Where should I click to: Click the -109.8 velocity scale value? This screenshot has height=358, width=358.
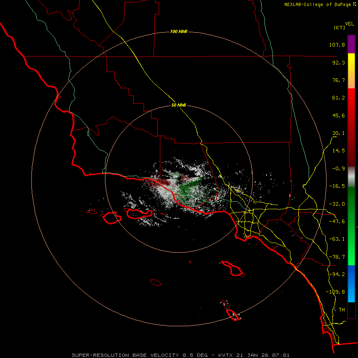point(335,292)
